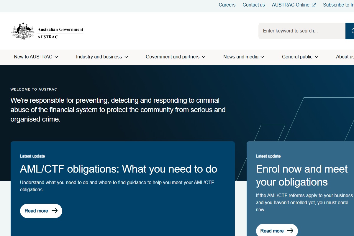The width and height of the screenshot is (354, 236).
Task: Focus the Enter keyword to search field
Action: [302, 31]
